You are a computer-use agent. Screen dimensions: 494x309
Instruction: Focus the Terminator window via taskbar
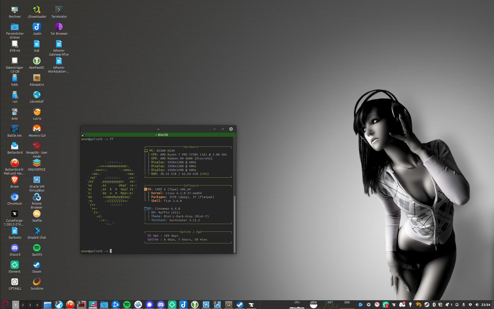pyautogui.click(x=82, y=305)
